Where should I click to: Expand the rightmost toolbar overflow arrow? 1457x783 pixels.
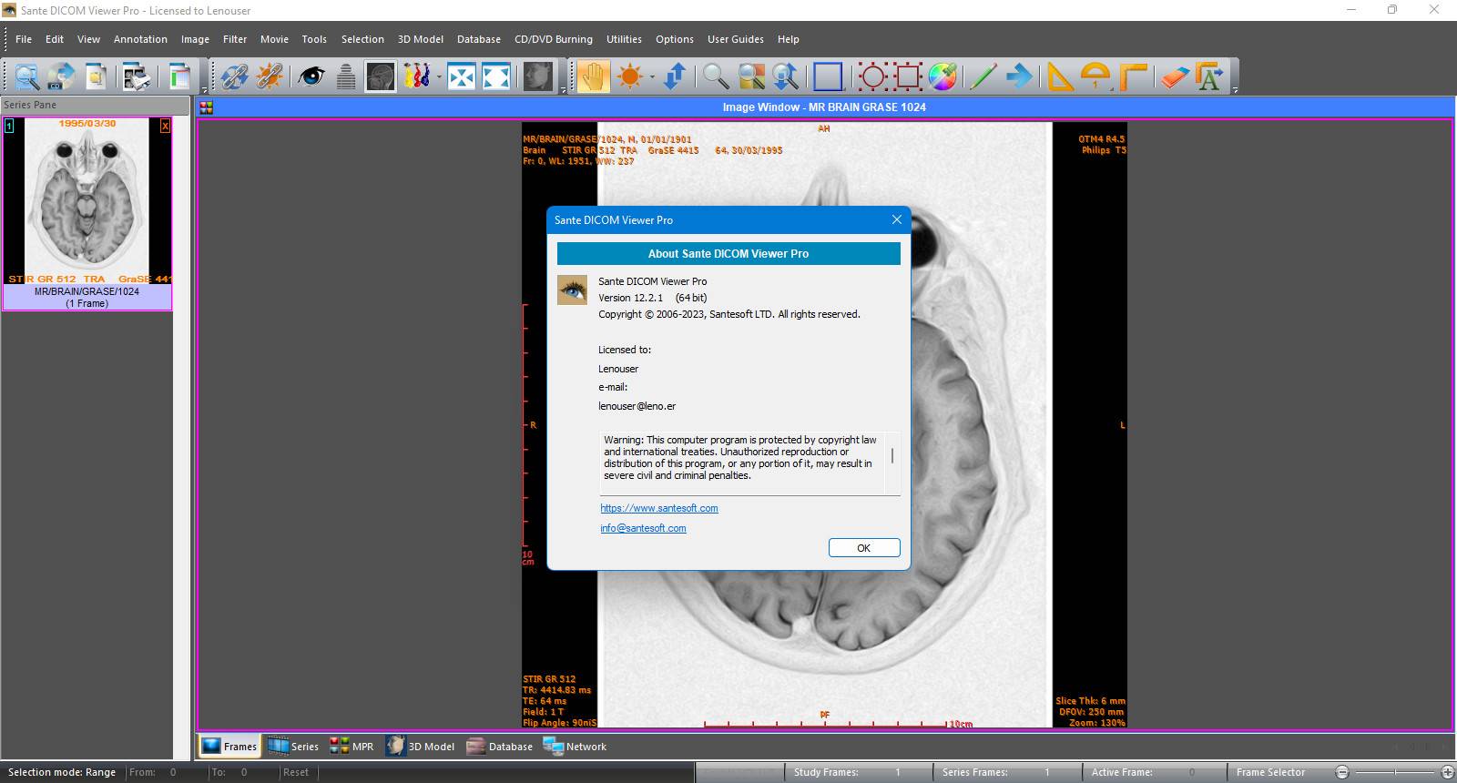coord(1235,89)
